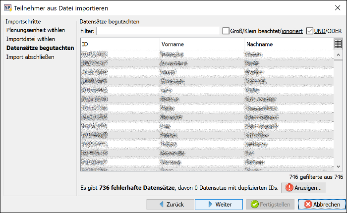Click the blue back arrow on Zurück
The image size is (347, 213).
coord(162,204)
